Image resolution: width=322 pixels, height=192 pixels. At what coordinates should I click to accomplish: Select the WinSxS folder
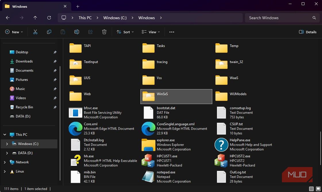176,97
